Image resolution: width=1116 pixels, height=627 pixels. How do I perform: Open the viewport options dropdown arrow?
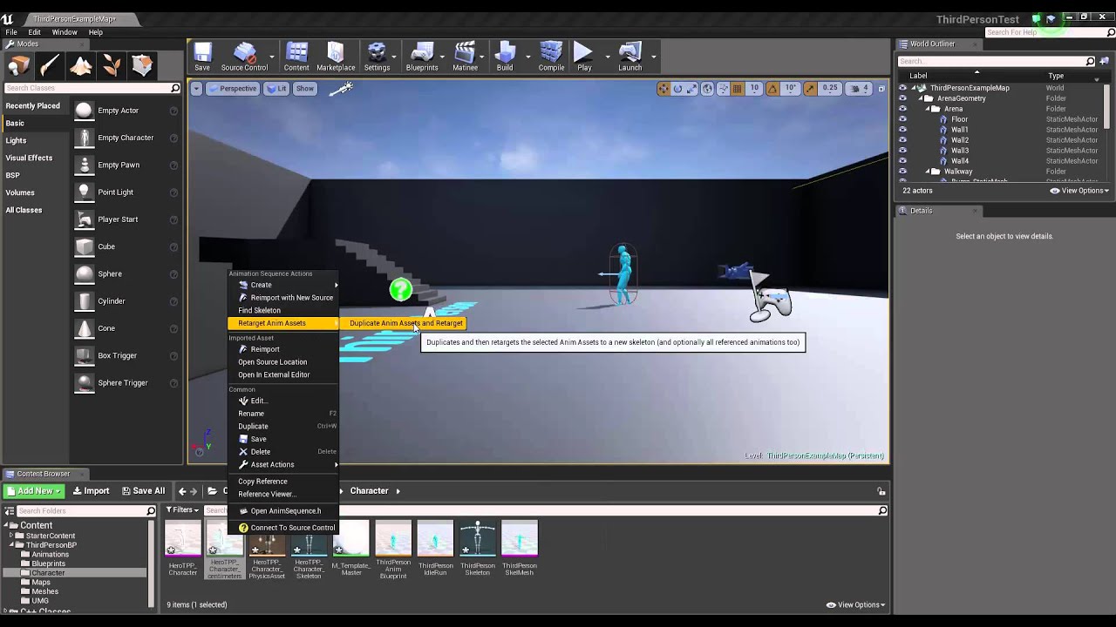tap(196, 88)
